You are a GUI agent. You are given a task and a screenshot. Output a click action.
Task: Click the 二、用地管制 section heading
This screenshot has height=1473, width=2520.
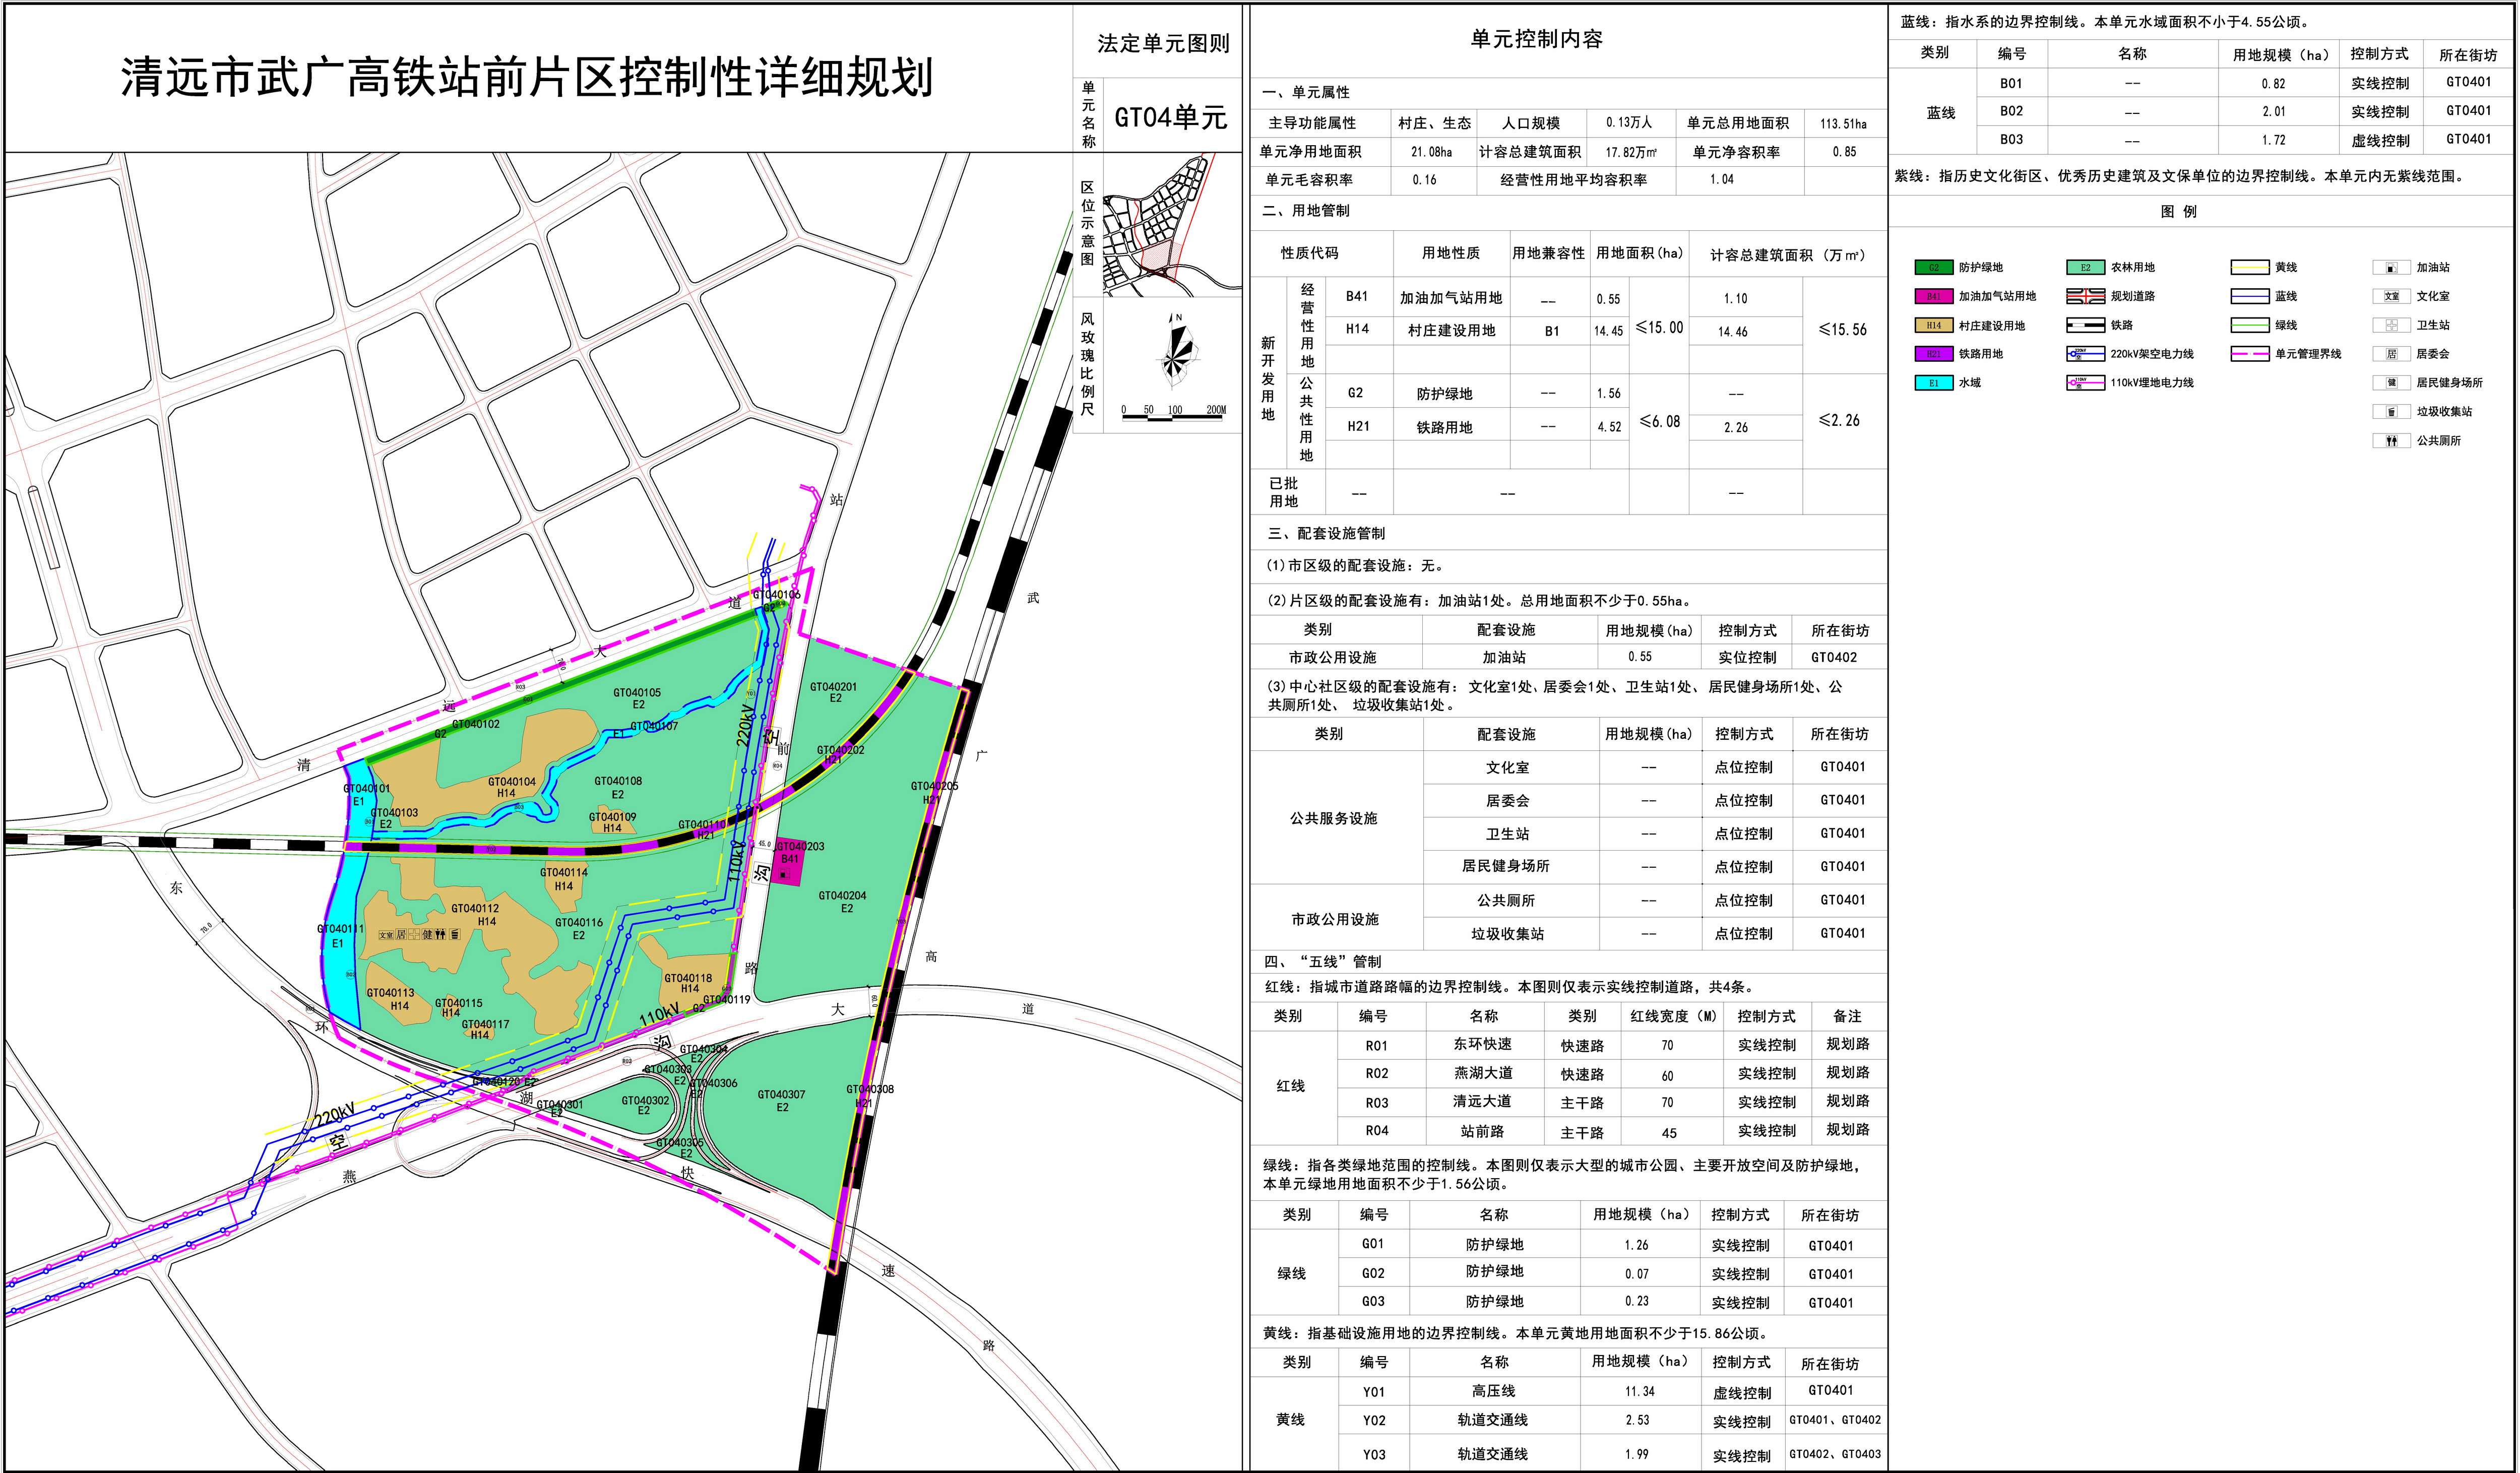click(x=1306, y=210)
